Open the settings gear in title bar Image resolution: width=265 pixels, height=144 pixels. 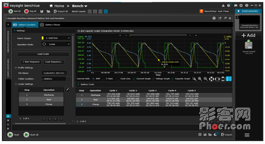click(x=241, y=6)
